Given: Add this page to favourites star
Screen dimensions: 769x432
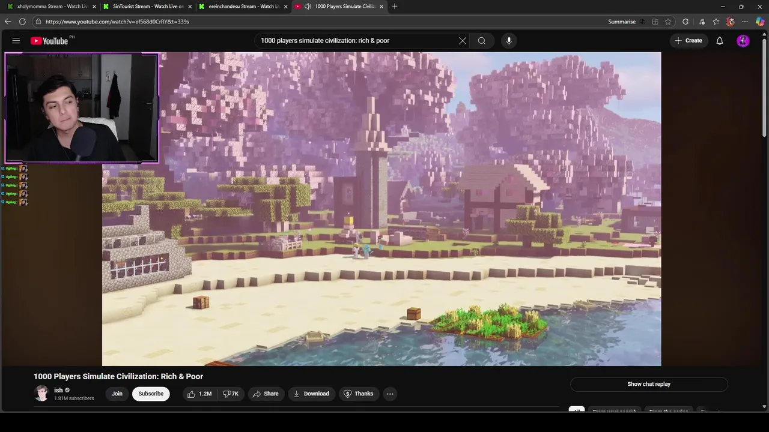Looking at the screenshot, I should tap(668, 22).
